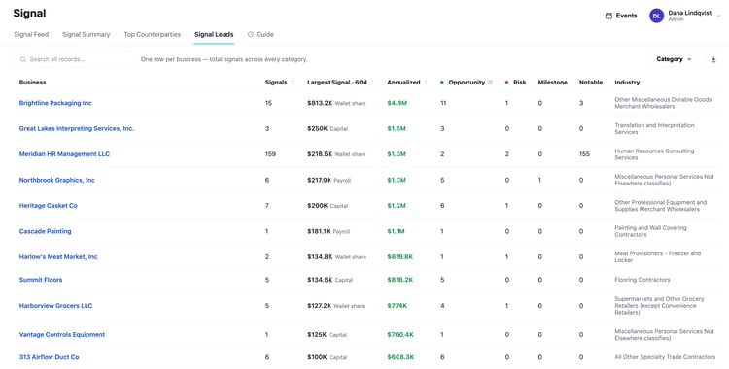Click the $217.9K Payroll cell
This screenshot has height=369, width=729.
point(330,180)
